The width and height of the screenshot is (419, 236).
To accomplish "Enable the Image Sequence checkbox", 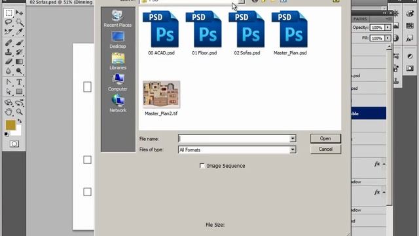I will click(202, 166).
